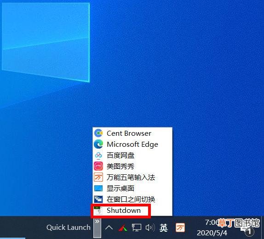Click the orange 万 input method tray icon
The image size is (264, 239).
(x=180, y=228)
